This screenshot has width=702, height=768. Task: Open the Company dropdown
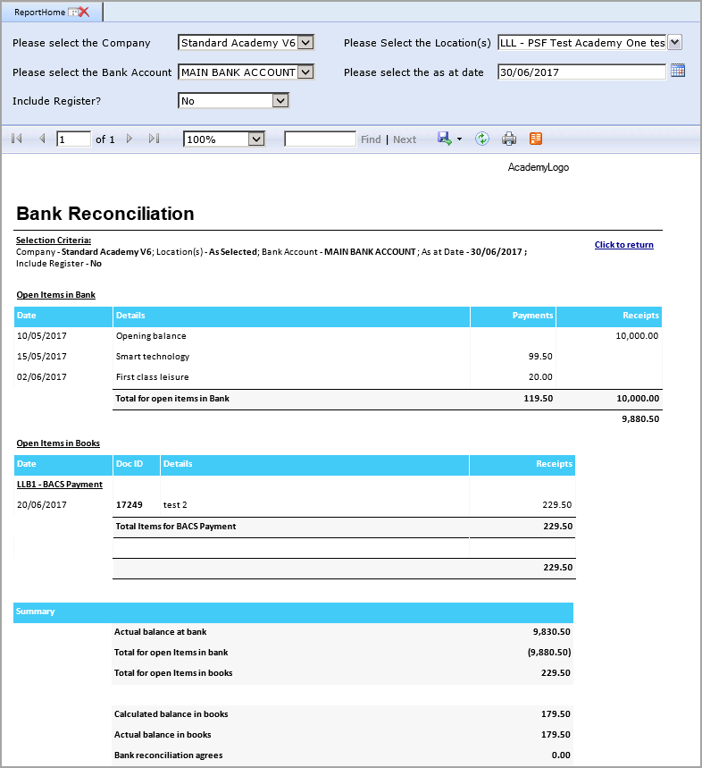pyautogui.click(x=305, y=43)
